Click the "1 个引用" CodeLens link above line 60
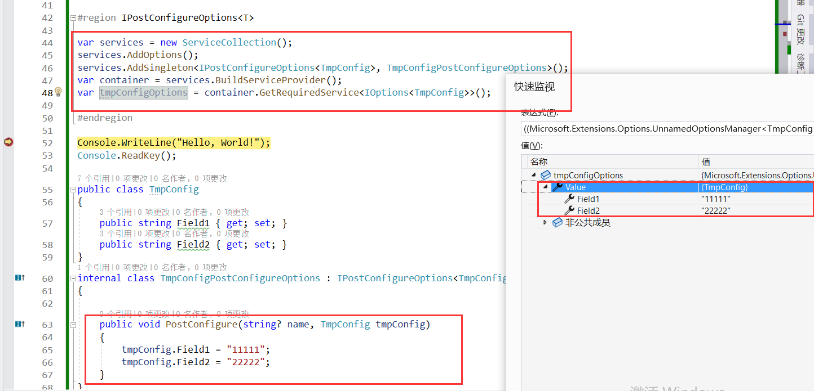The width and height of the screenshot is (814, 391). pyautogui.click(x=93, y=267)
